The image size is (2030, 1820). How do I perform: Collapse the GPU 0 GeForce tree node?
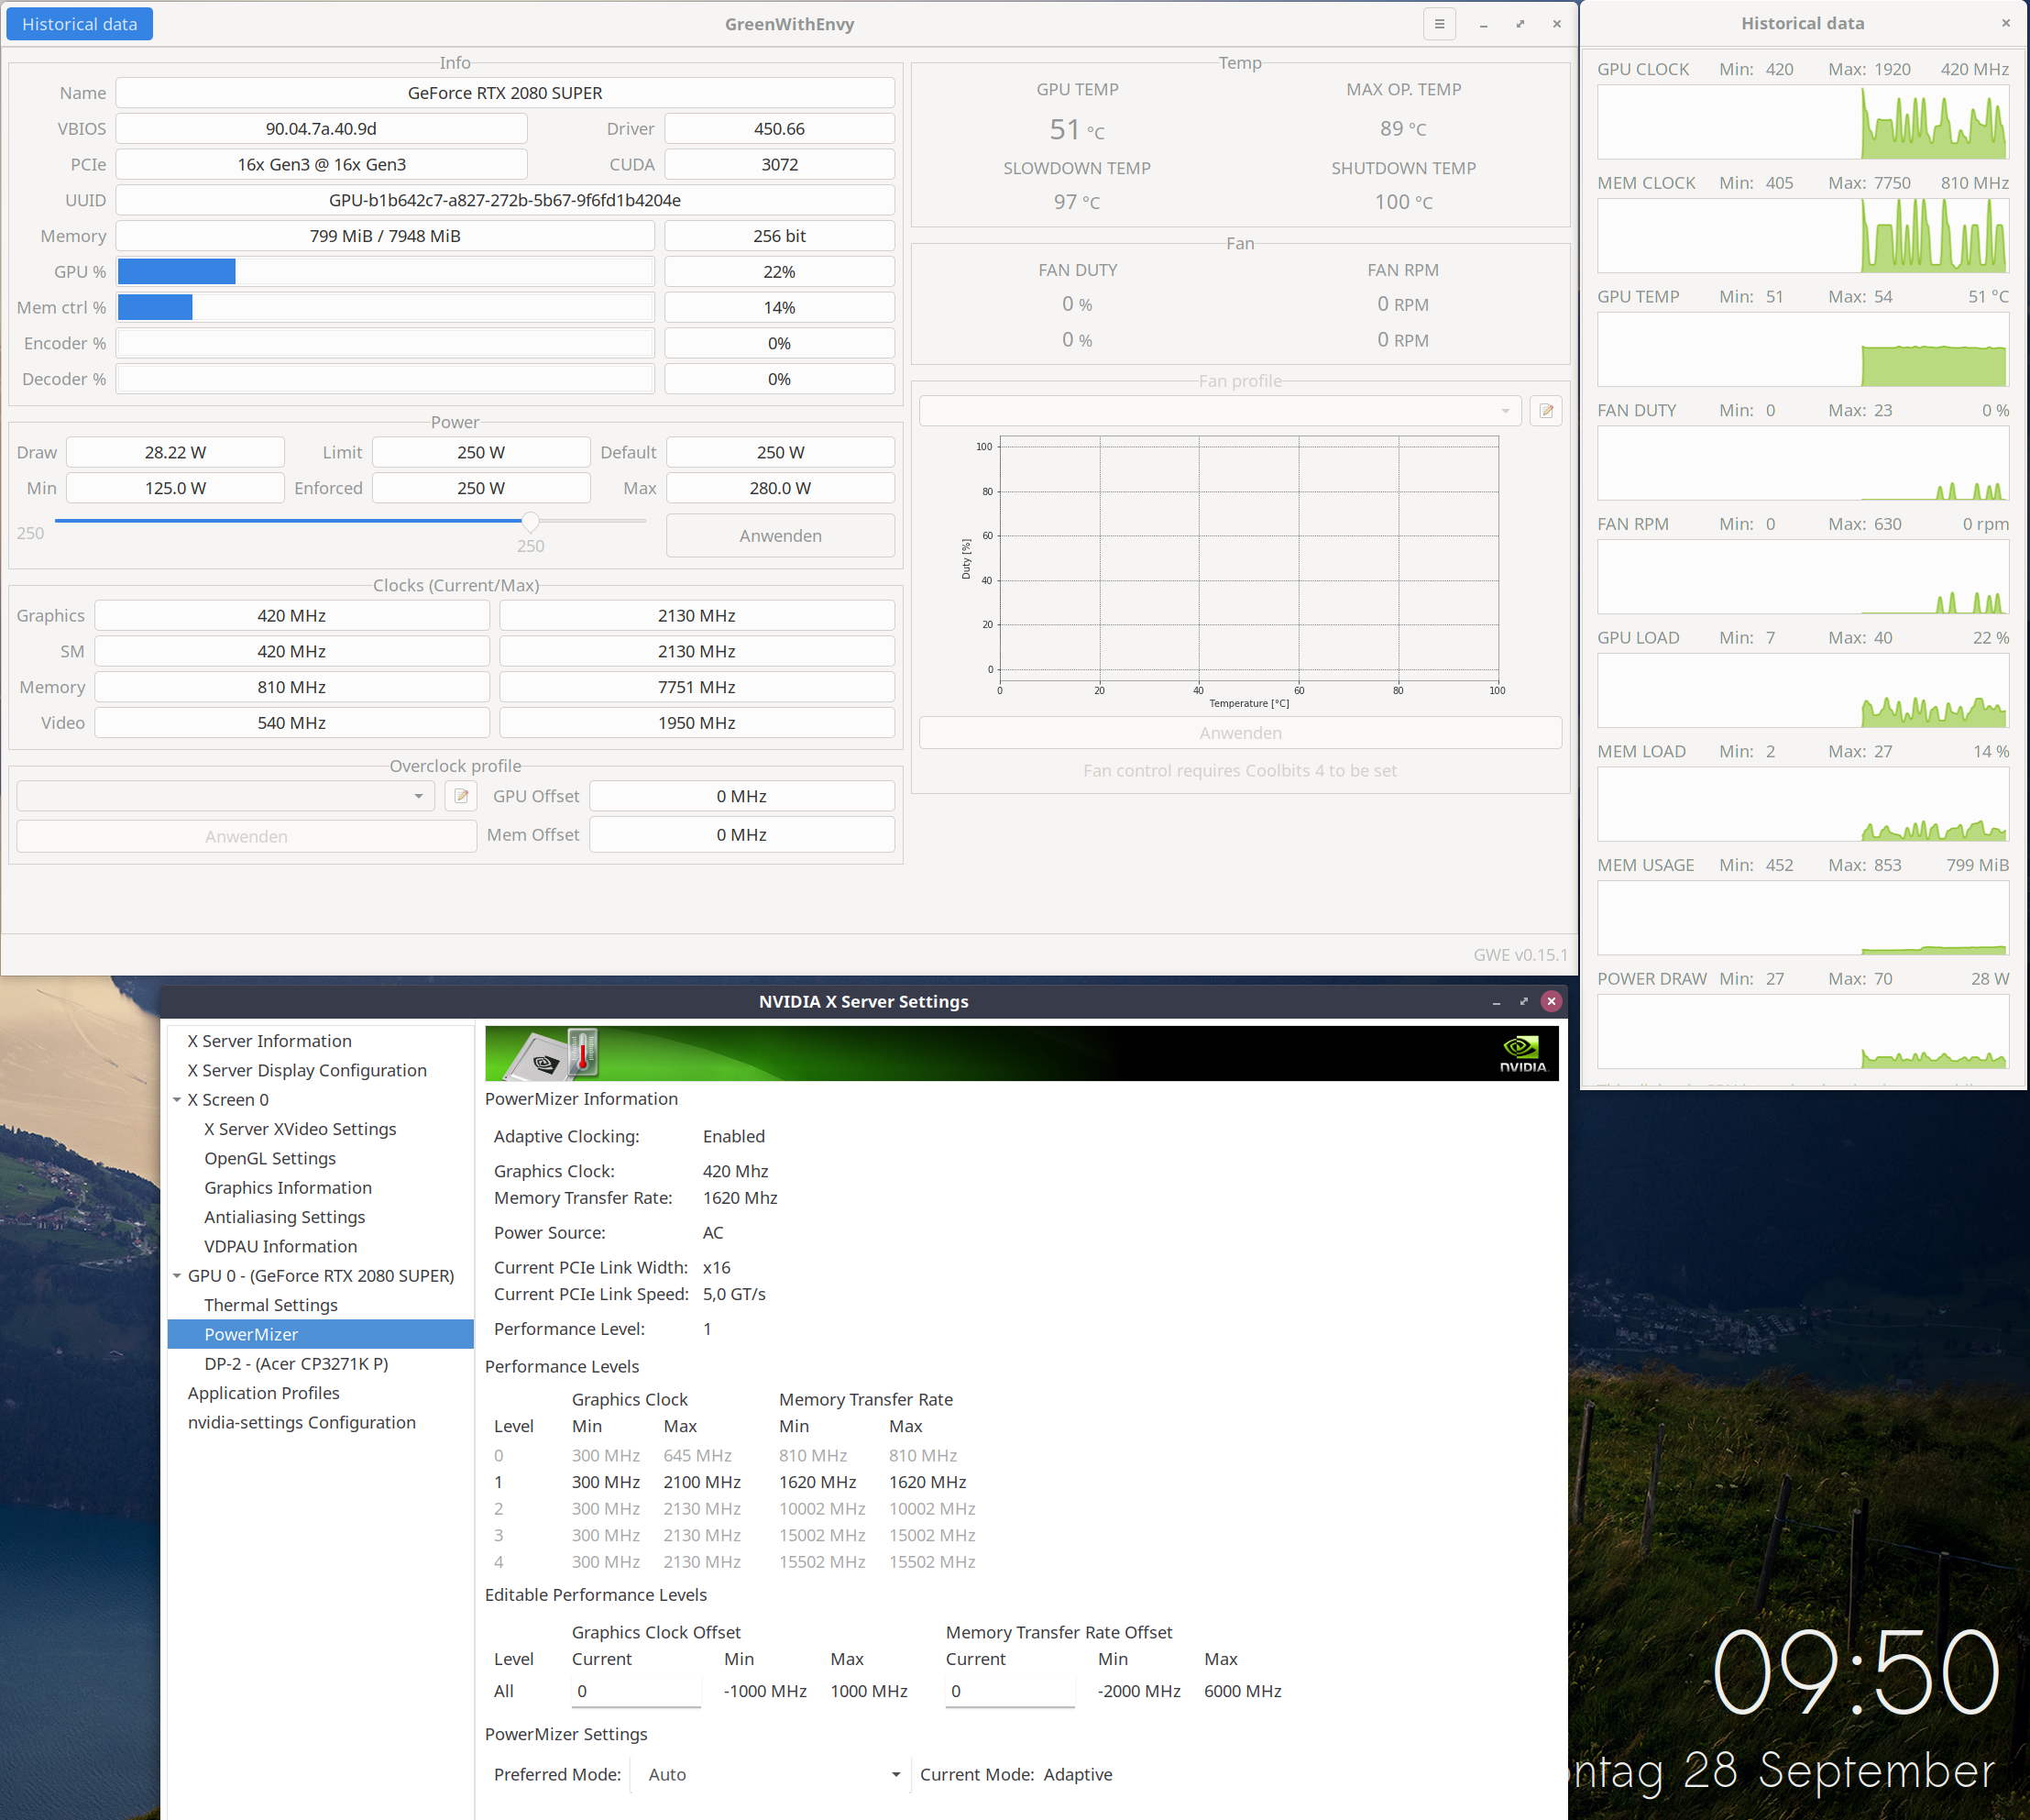(177, 1276)
